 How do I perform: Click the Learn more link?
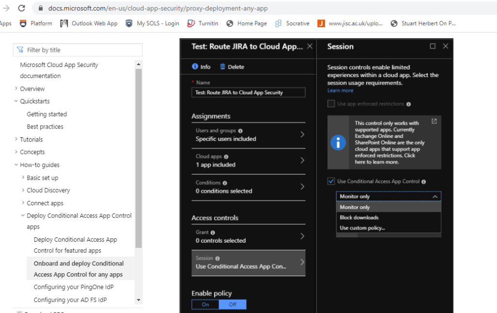coord(340,91)
